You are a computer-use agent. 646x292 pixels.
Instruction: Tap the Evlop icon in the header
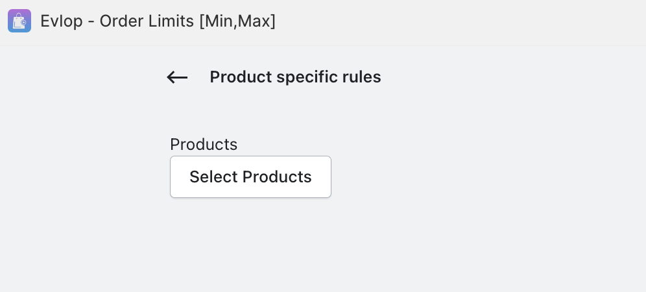coord(19,21)
